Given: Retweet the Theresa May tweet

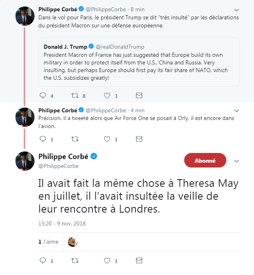Looking at the screenshot, I should pyautogui.click(x=74, y=261).
